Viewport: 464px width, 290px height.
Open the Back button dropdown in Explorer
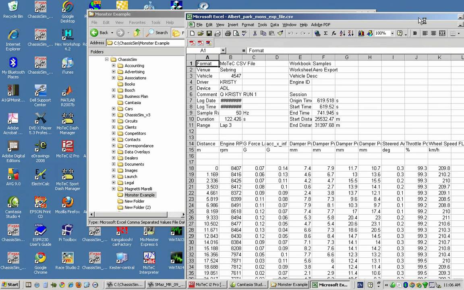click(112, 33)
